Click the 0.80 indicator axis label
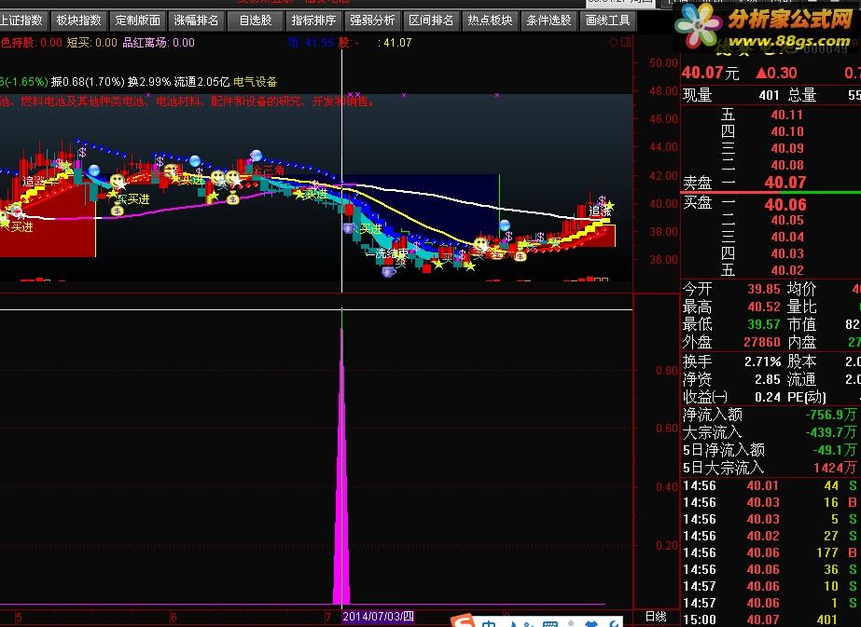This screenshot has height=627, width=861. click(667, 370)
